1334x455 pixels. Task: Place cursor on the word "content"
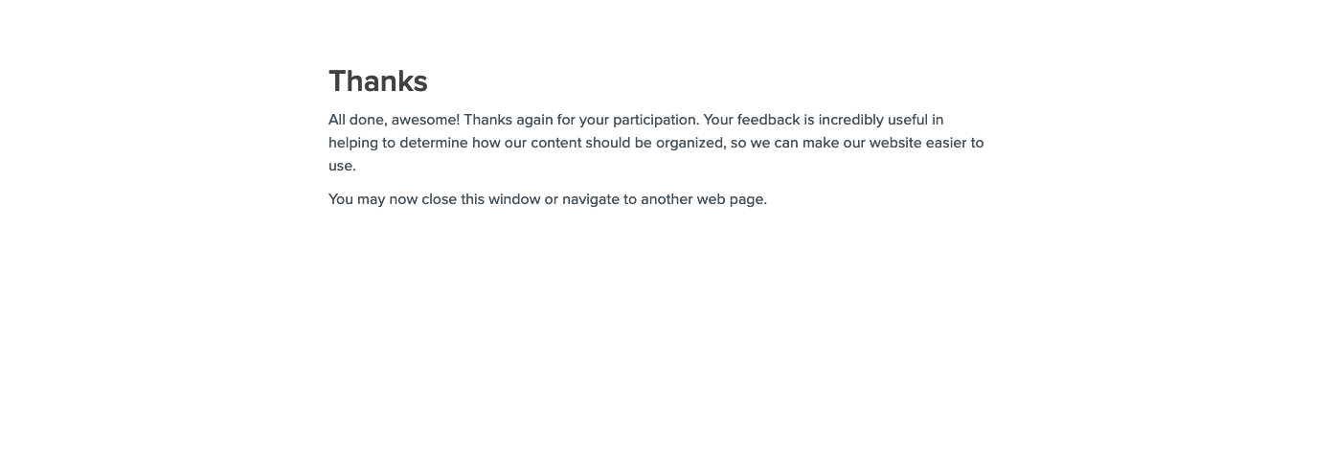pos(555,143)
